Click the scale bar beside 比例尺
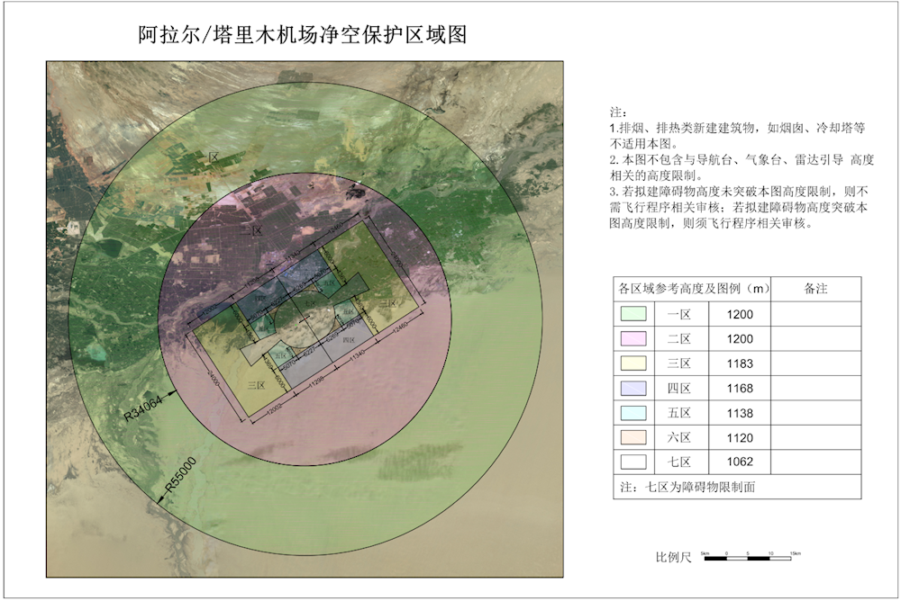 click(x=747, y=559)
